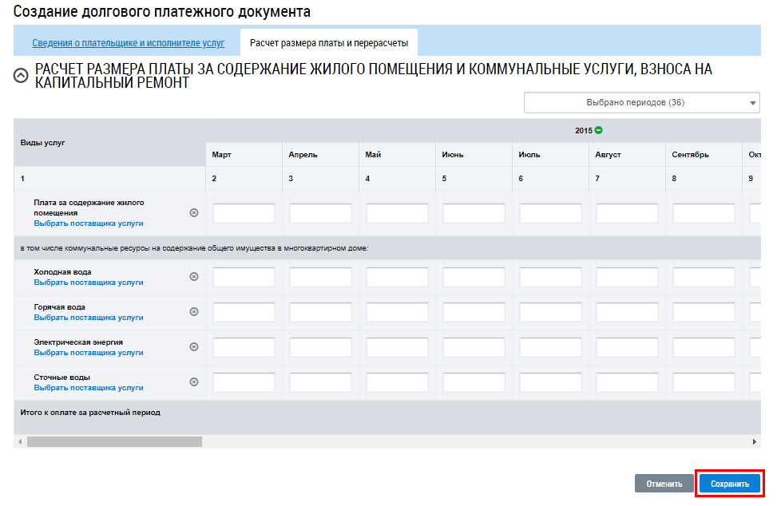Click the Сохранить button

tap(730, 484)
